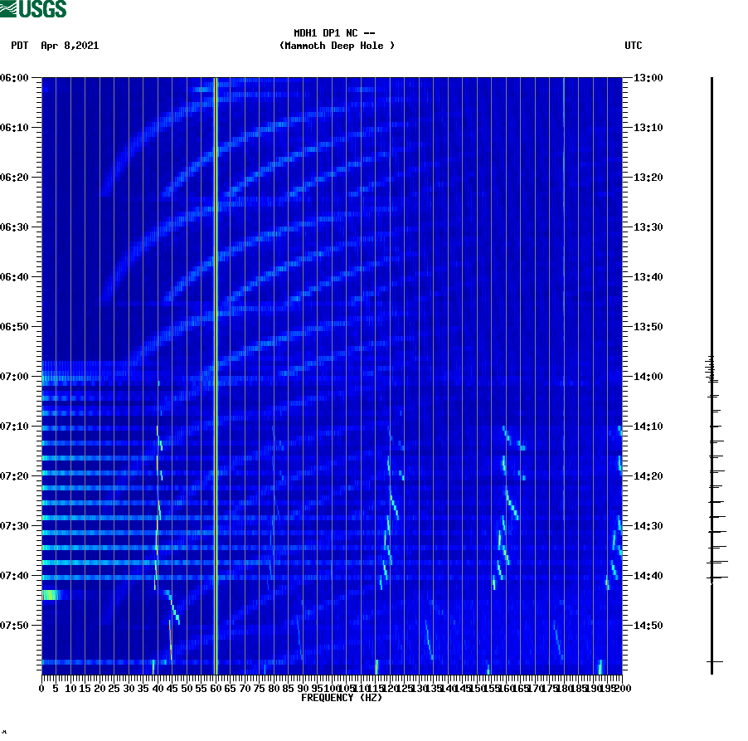
Task: Click the 100 Hz frequency gridline
Action: [330, 373]
